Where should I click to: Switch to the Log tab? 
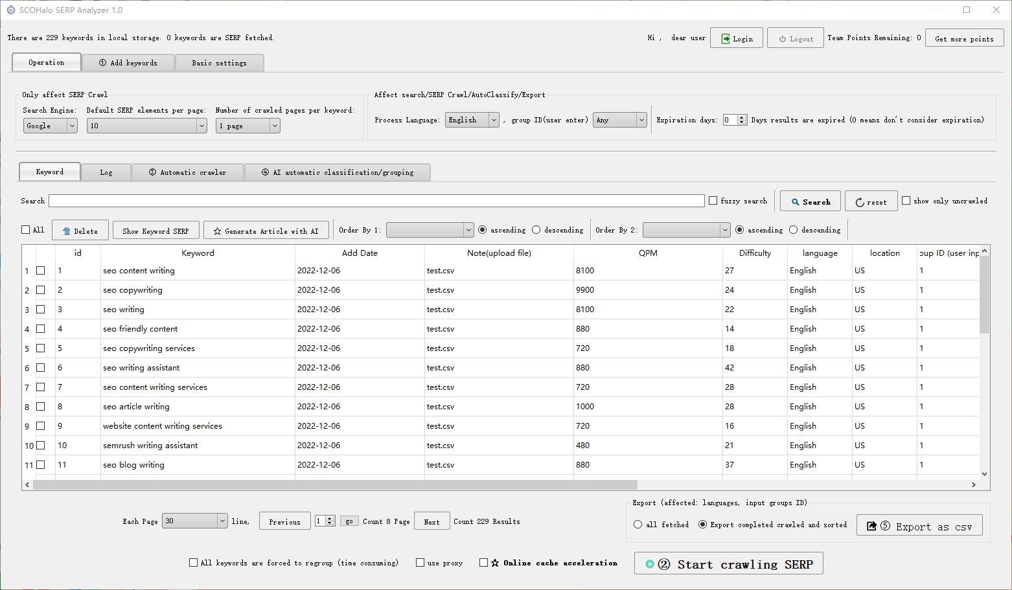point(106,172)
